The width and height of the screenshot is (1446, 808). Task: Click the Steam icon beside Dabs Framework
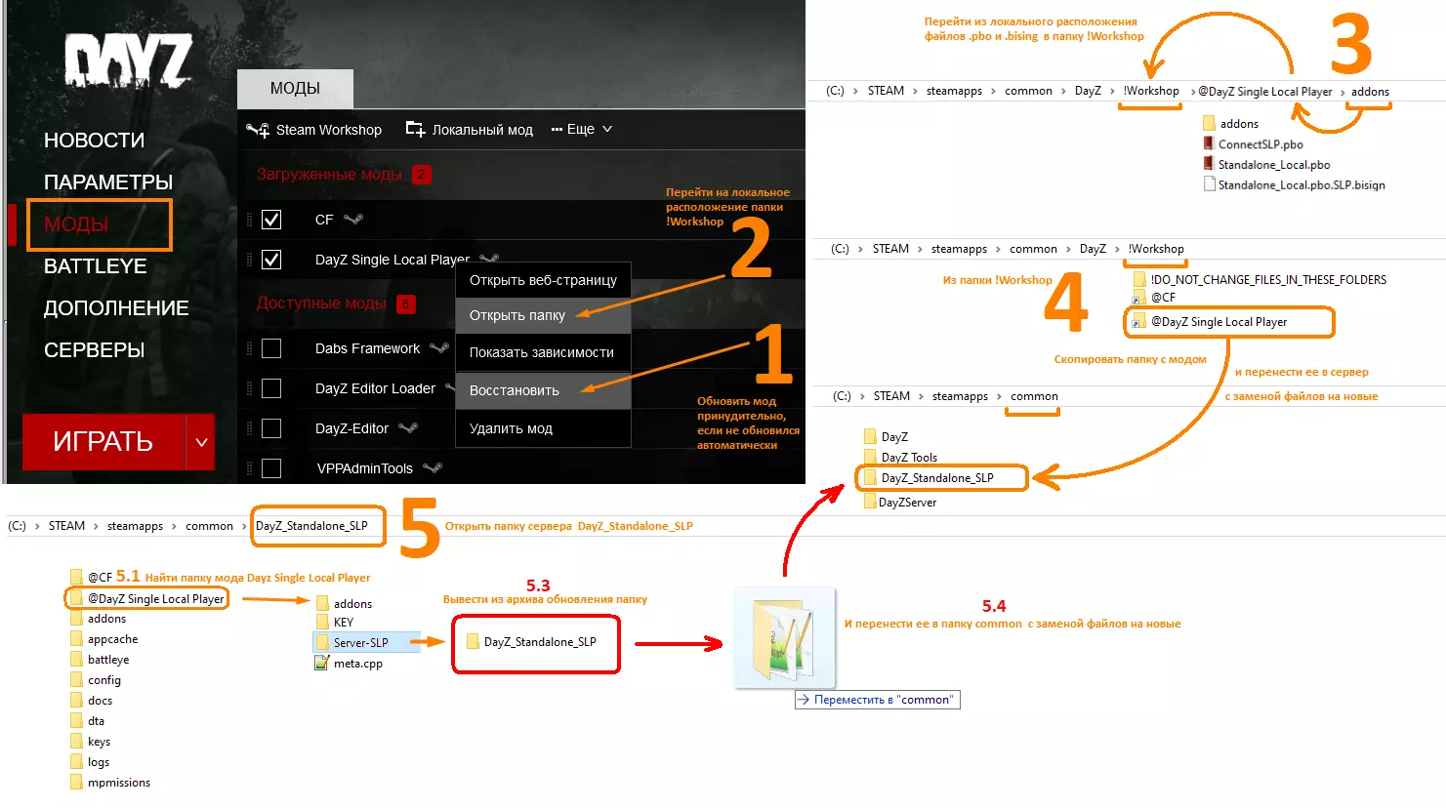[x=439, y=347]
